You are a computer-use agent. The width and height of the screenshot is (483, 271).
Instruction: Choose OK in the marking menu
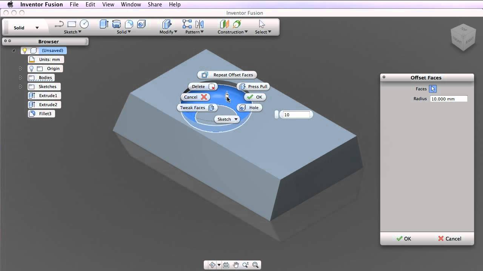point(255,97)
